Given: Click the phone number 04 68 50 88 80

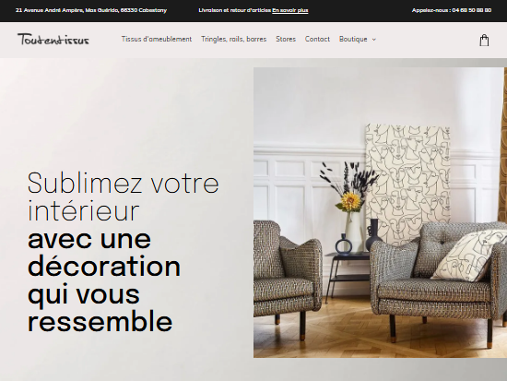Looking at the screenshot, I should pyautogui.click(x=472, y=10).
